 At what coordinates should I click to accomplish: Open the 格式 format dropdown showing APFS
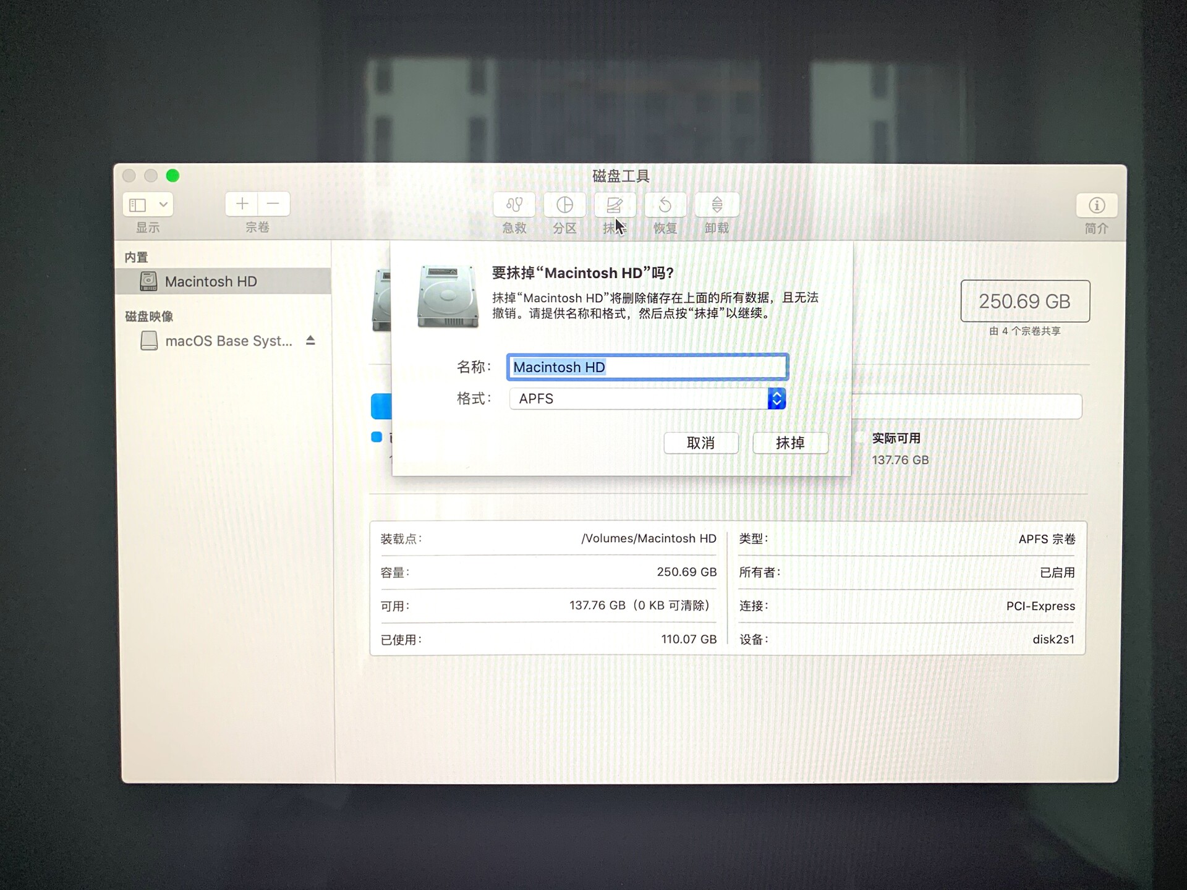[637, 399]
